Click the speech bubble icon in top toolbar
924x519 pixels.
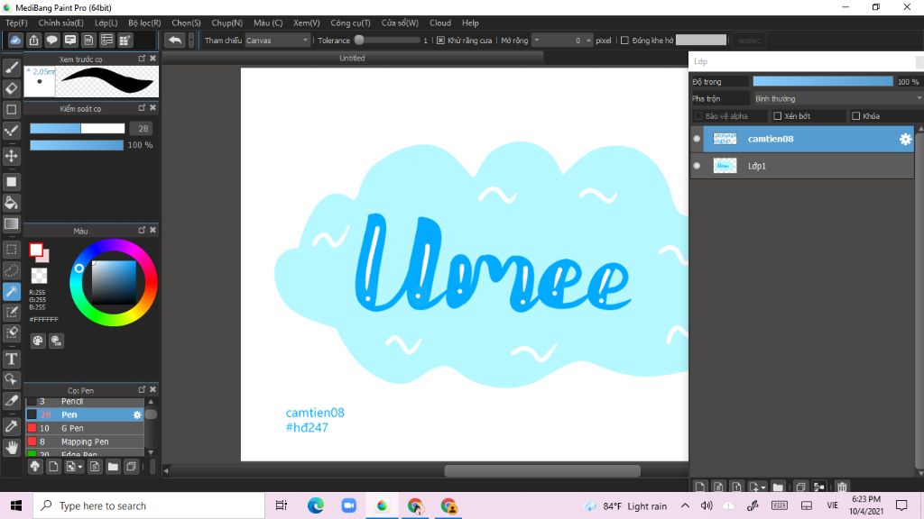pos(51,40)
